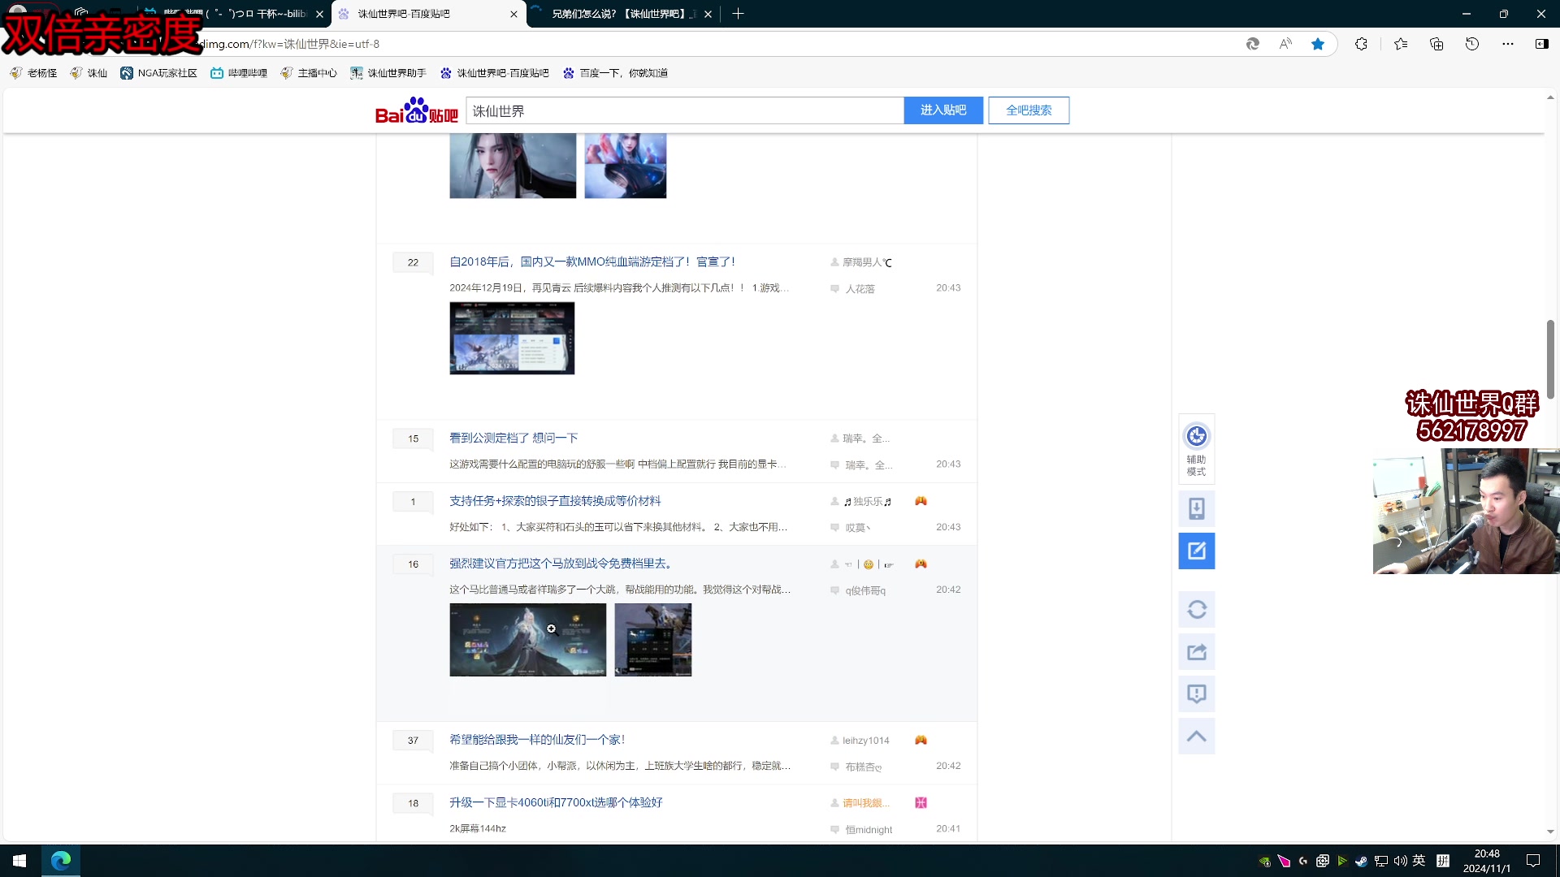This screenshot has width=1560, height=877.
Task: Click the page vertical scrollbar thumb
Action: [1550, 359]
